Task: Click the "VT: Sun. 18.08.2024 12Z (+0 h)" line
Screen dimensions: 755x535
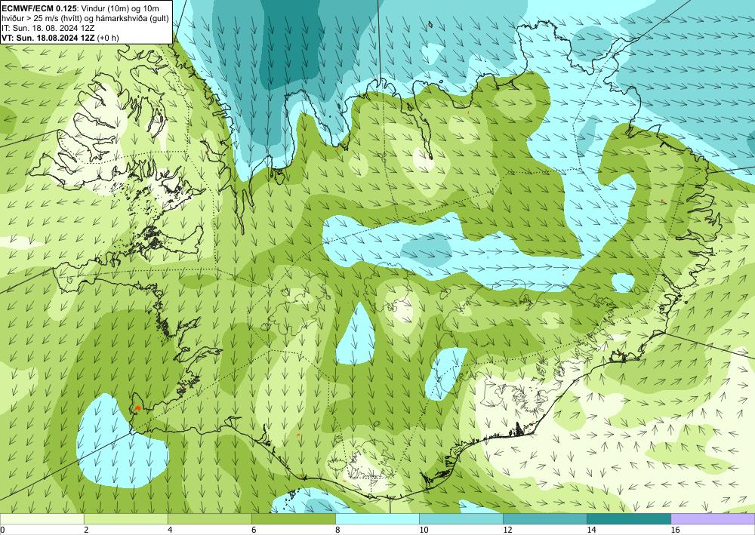Action: pos(60,38)
